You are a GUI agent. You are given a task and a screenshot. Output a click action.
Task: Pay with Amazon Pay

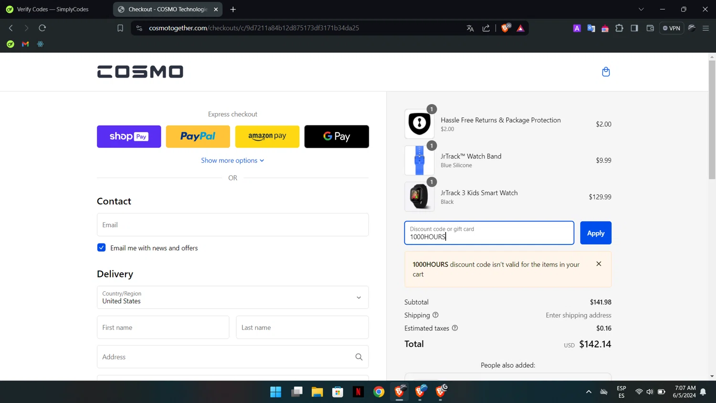tap(267, 137)
